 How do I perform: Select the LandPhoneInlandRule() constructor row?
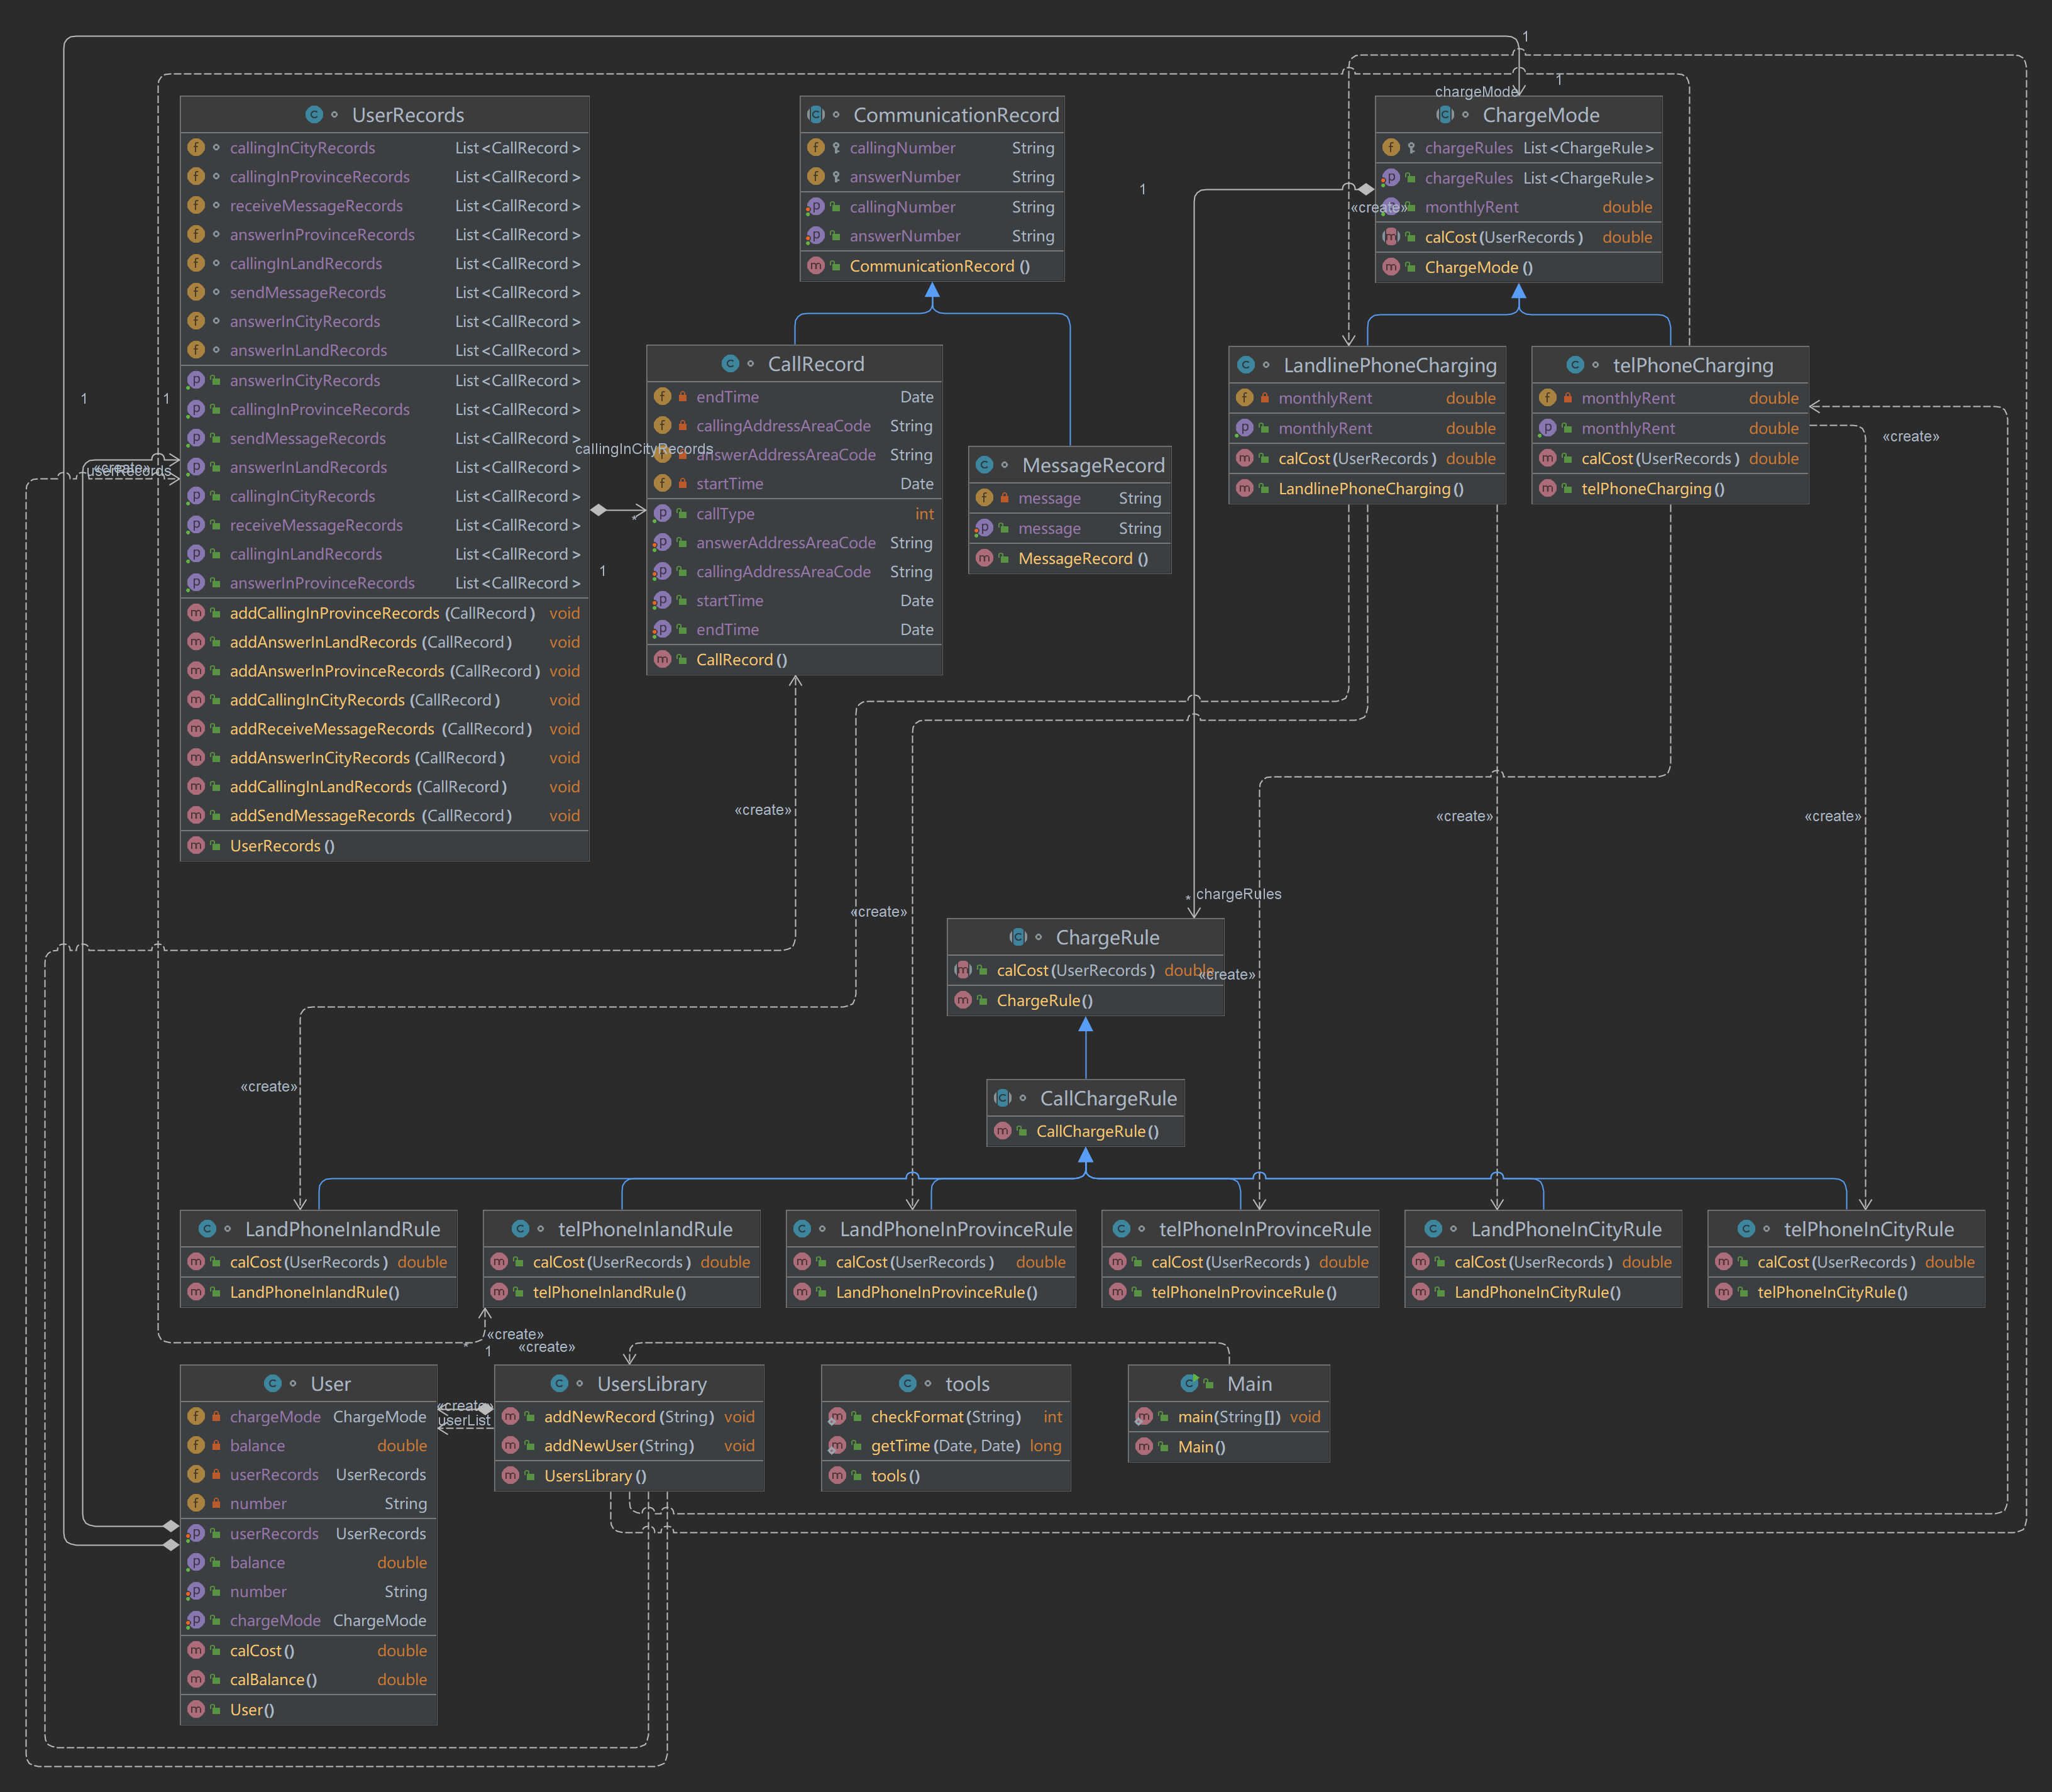click(314, 1292)
